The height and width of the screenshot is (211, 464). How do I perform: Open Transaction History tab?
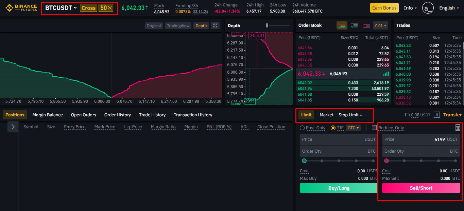[x=193, y=115]
